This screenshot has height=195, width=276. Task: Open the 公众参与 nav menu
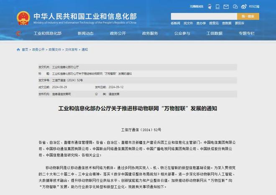click(x=182, y=33)
